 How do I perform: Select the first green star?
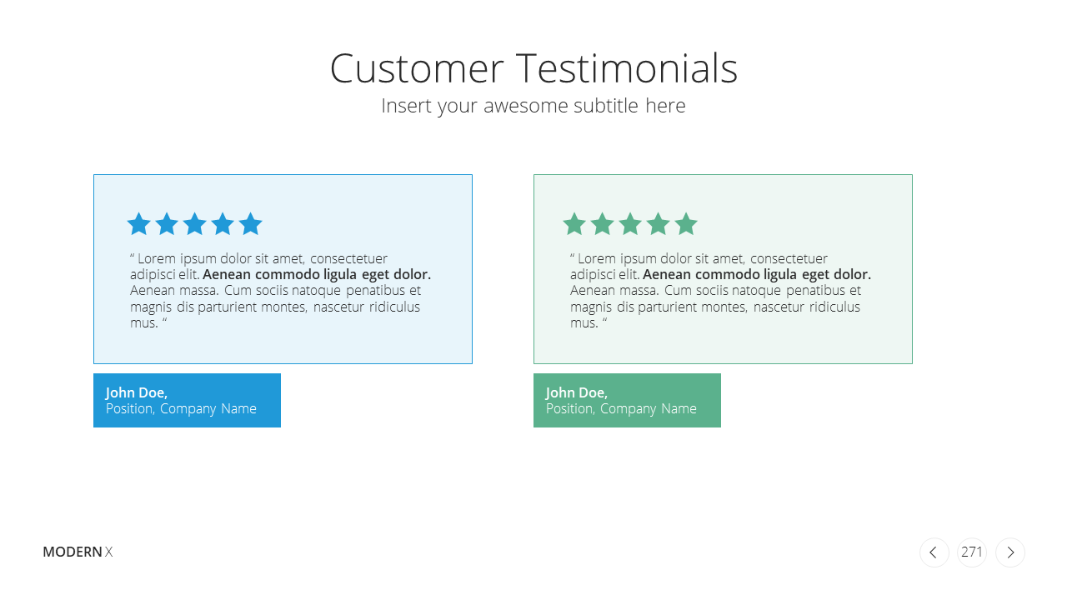click(574, 223)
